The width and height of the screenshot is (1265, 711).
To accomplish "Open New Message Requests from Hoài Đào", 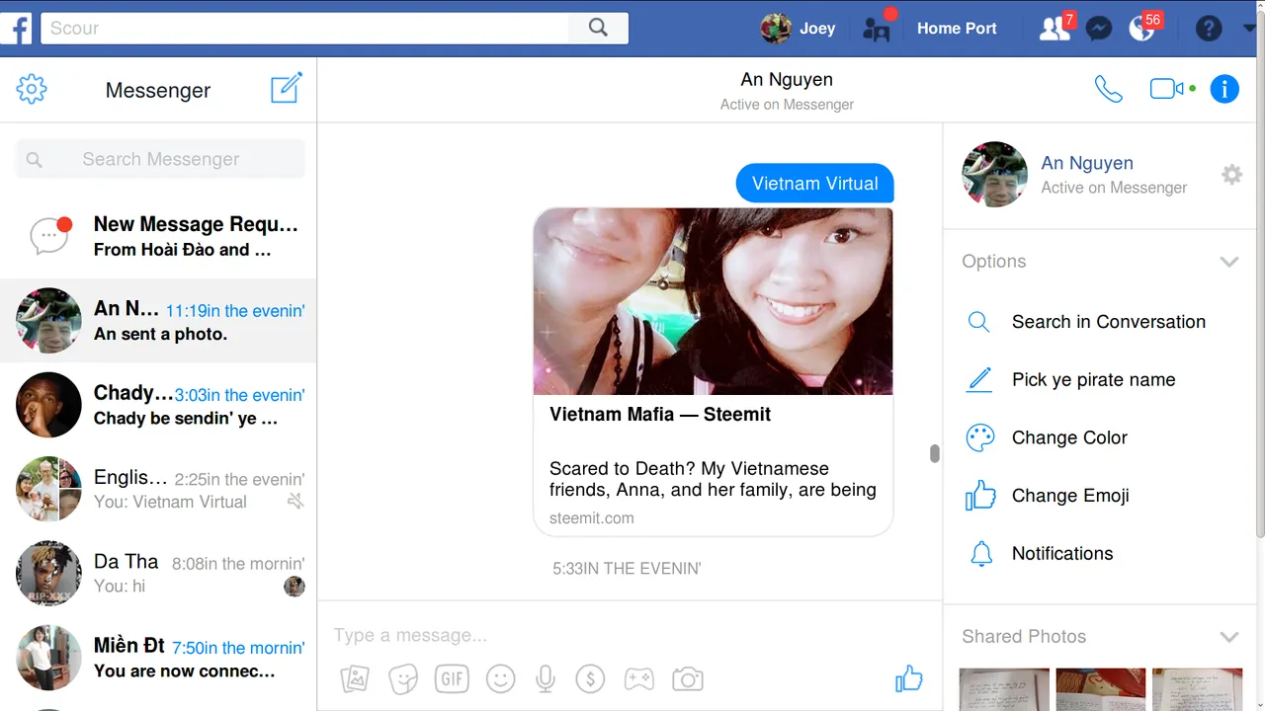I will (158, 236).
